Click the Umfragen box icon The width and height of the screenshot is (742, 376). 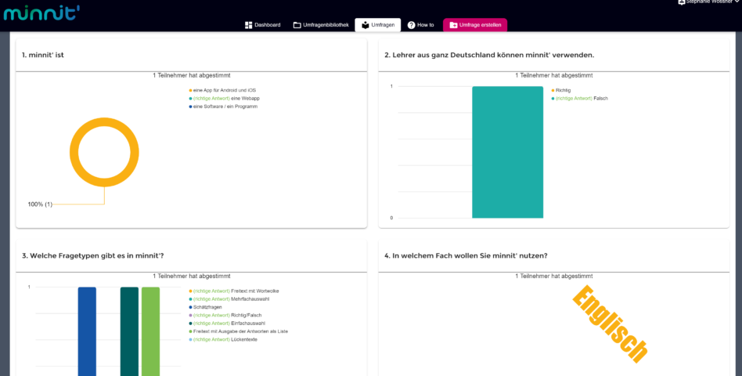tap(365, 25)
